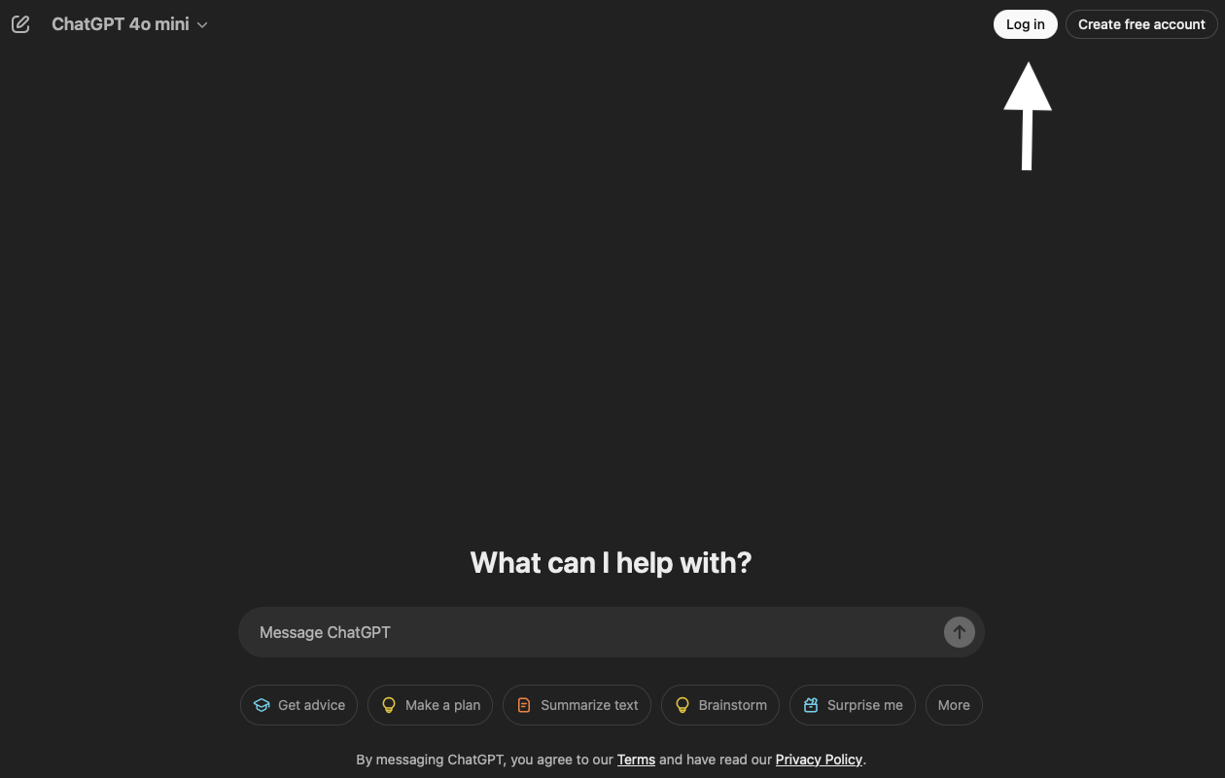Select Create free account
Viewport: 1225px width, 778px height.
(x=1141, y=24)
